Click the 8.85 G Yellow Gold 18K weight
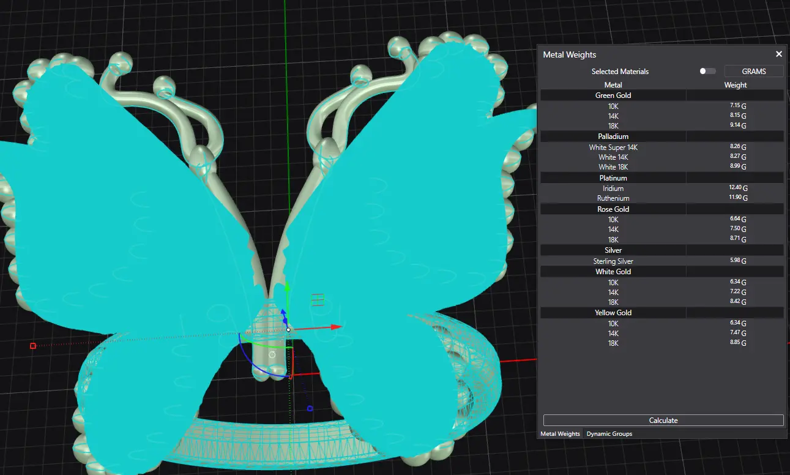The image size is (790, 475). click(739, 343)
